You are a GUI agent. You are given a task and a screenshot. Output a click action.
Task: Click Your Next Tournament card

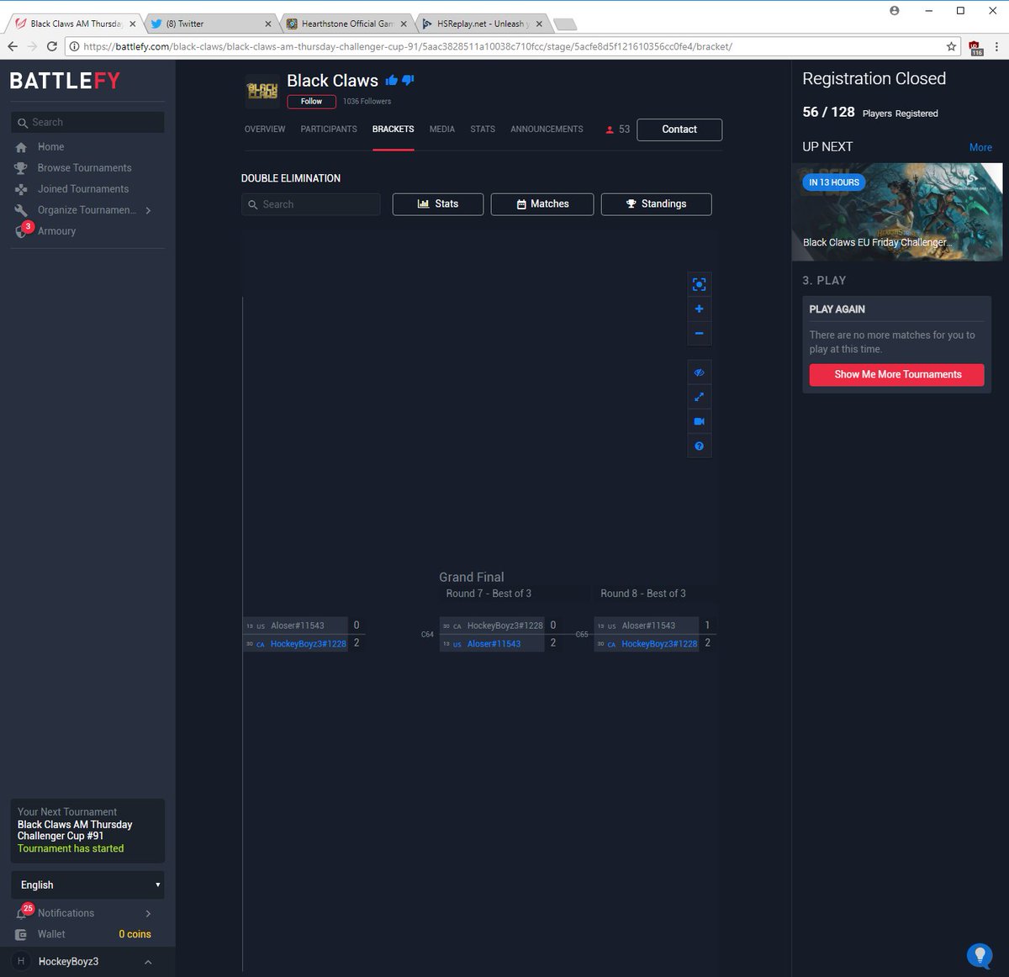(87, 831)
